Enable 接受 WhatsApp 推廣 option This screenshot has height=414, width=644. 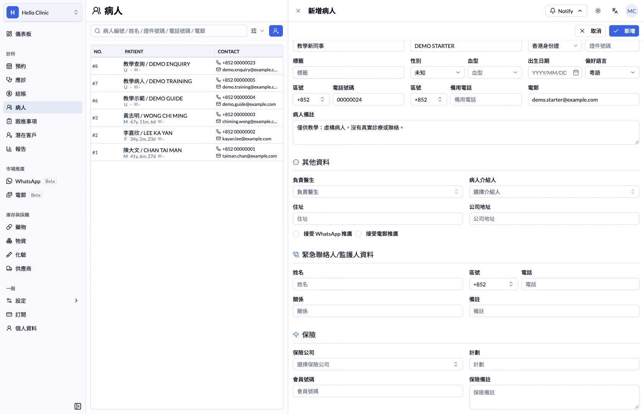point(296,234)
